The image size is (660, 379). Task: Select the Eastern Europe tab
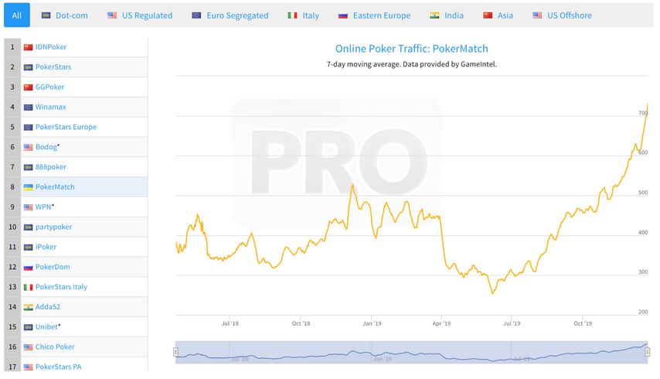pos(375,15)
